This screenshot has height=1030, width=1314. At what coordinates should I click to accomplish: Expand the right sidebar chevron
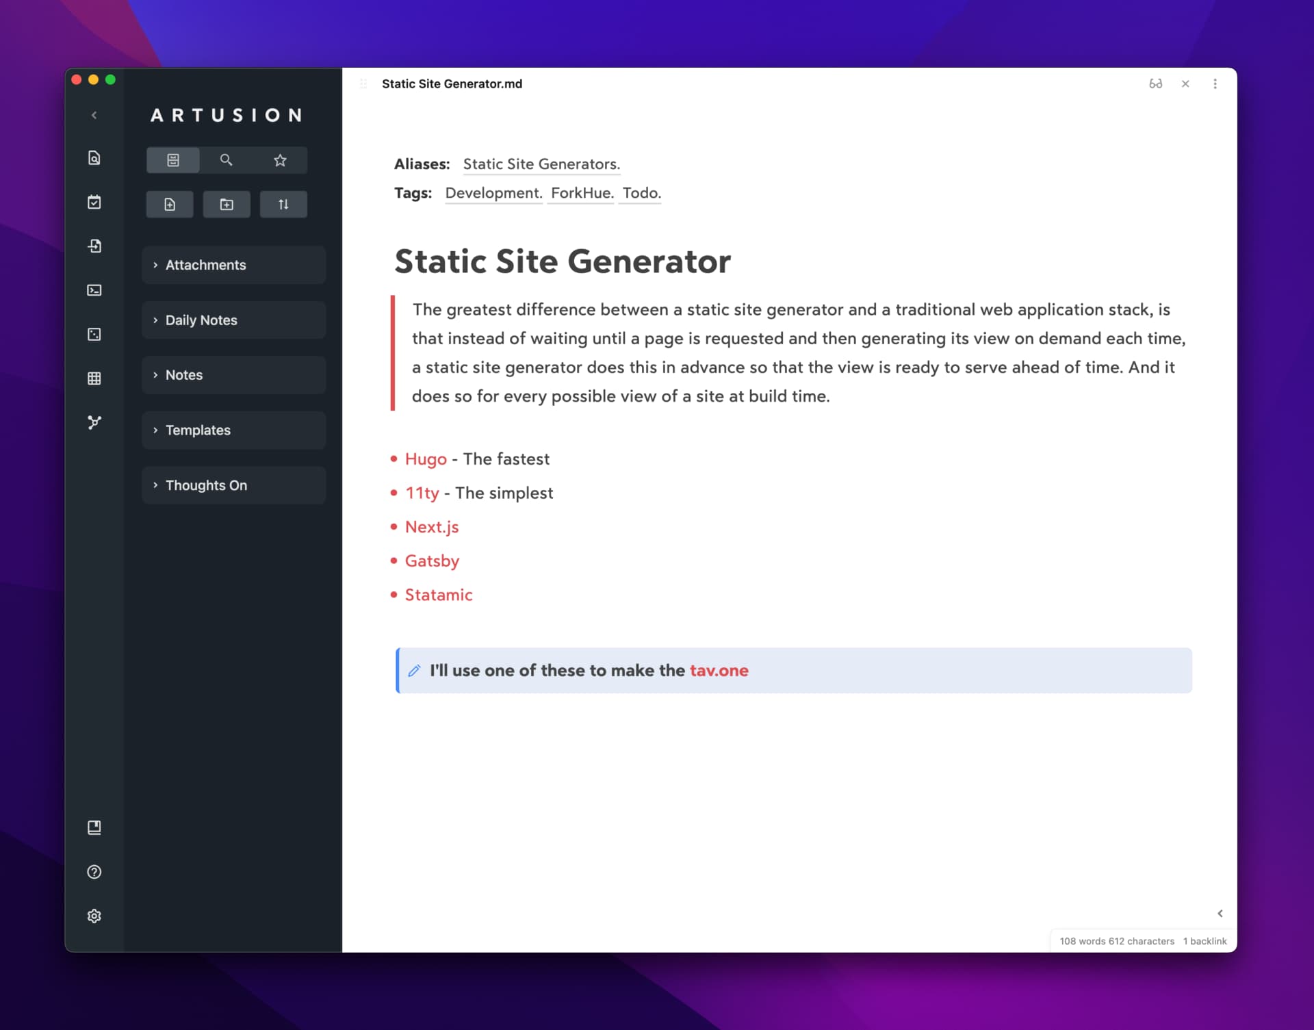[1220, 914]
